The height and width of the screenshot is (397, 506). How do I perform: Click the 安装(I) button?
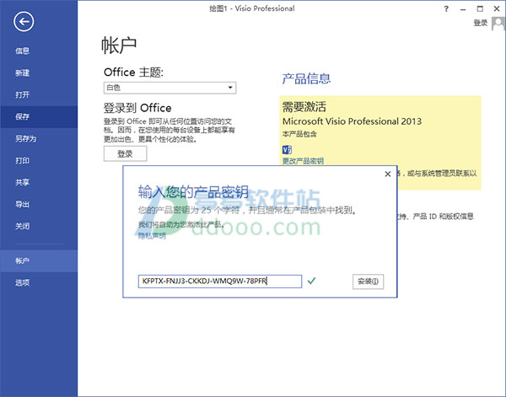click(369, 282)
